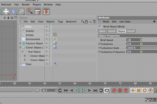This screenshot has height=104, width=157.
Task: Toggle the Wind enable checkmark
Action: click(x=51, y=27)
